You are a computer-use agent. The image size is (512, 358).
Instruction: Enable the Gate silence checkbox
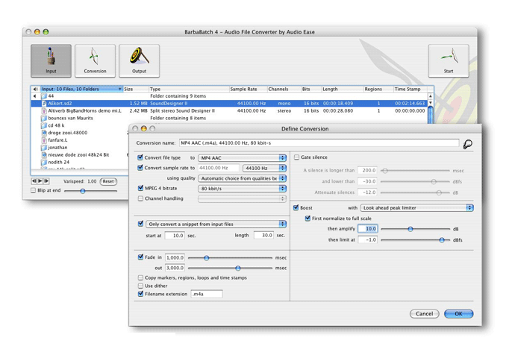point(296,157)
